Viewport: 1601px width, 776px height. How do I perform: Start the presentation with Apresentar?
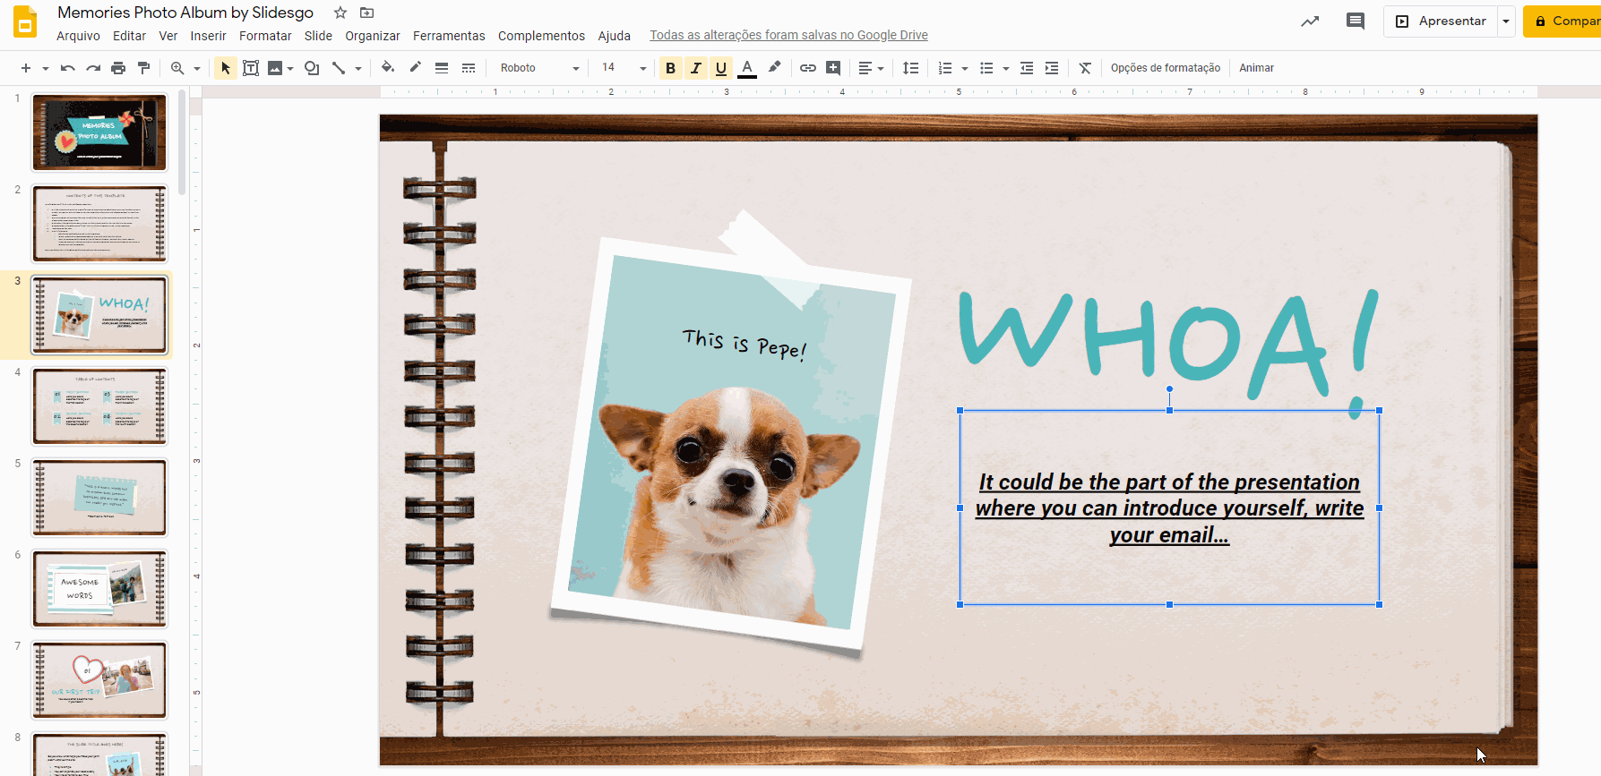pos(1441,21)
